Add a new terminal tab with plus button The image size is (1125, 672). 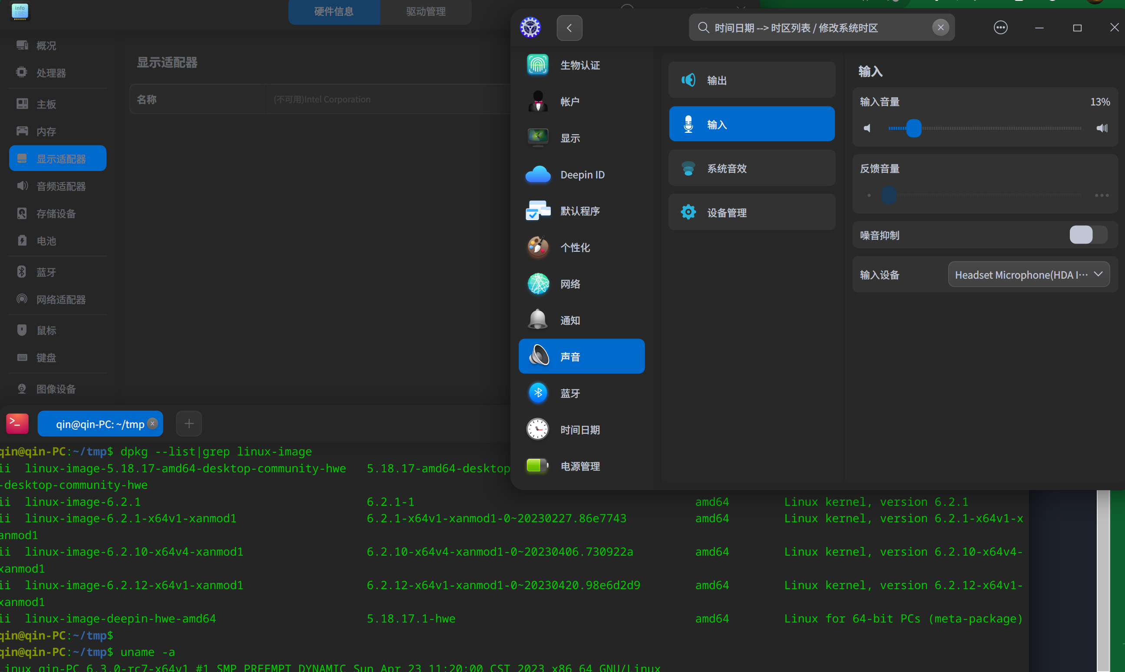[189, 423]
